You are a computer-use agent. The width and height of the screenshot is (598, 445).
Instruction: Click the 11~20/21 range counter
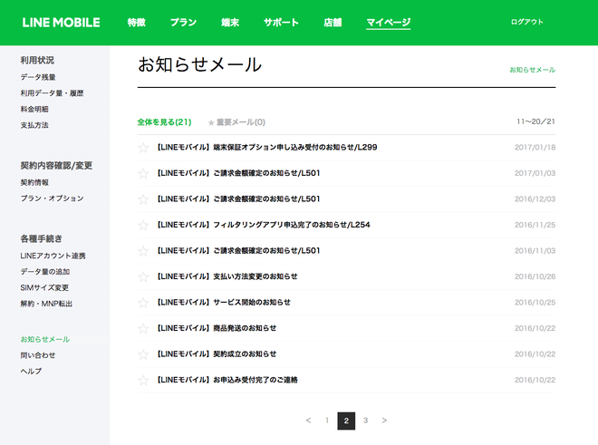[x=535, y=121]
